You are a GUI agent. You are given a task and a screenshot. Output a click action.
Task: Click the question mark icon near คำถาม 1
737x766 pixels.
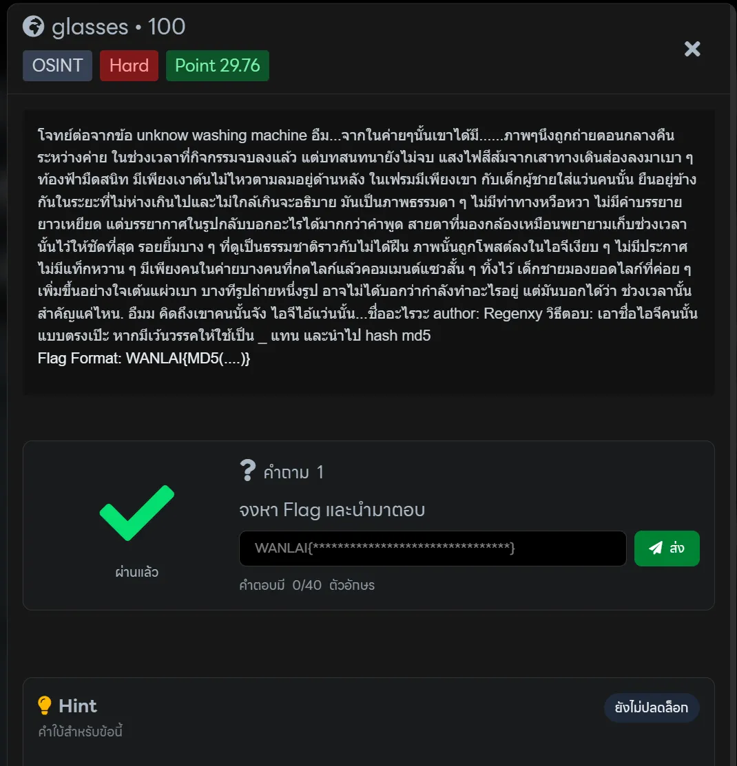coord(248,471)
